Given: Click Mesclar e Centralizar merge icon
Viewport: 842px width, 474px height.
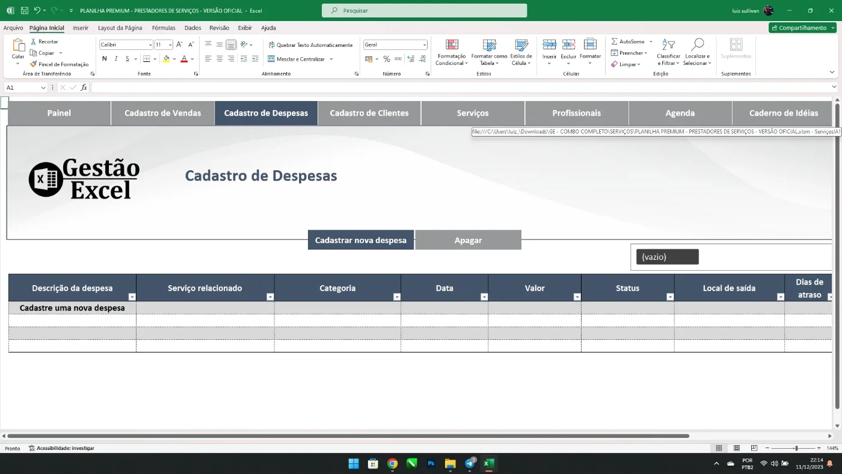Looking at the screenshot, I should click(271, 59).
